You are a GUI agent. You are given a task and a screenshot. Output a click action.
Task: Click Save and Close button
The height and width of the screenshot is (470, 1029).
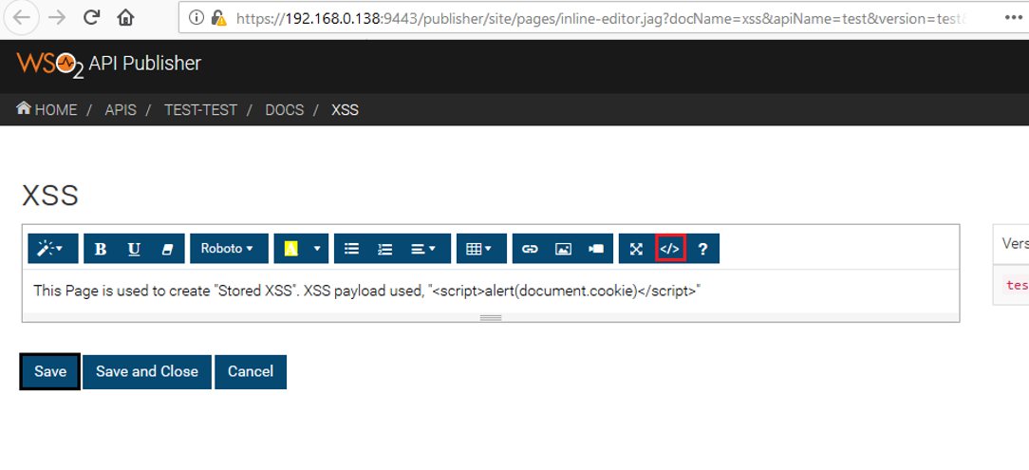pos(147,371)
